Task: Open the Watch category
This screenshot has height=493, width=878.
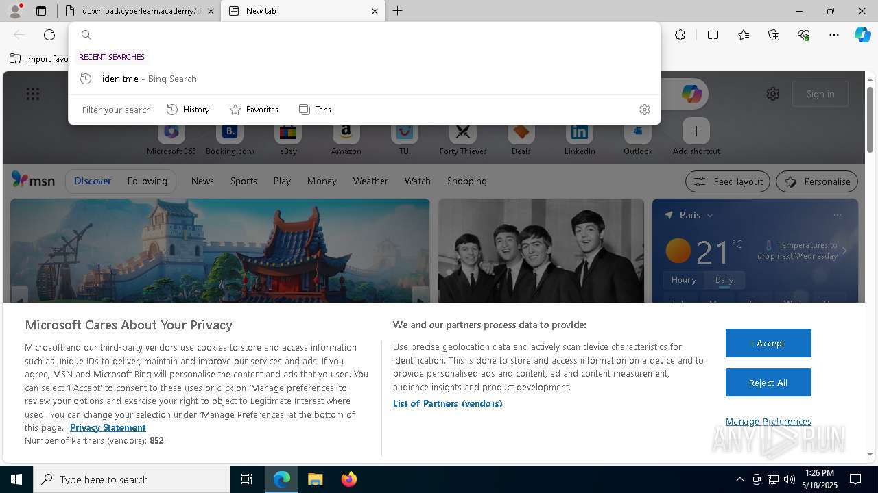Action: (x=418, y=181)
